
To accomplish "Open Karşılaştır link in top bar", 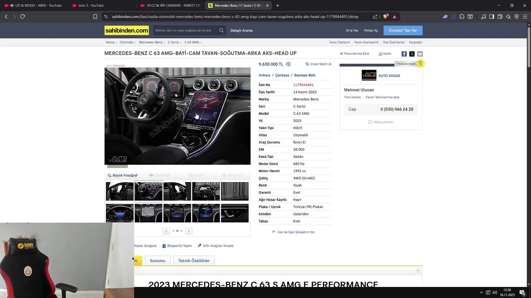I will tap(416, 42).
